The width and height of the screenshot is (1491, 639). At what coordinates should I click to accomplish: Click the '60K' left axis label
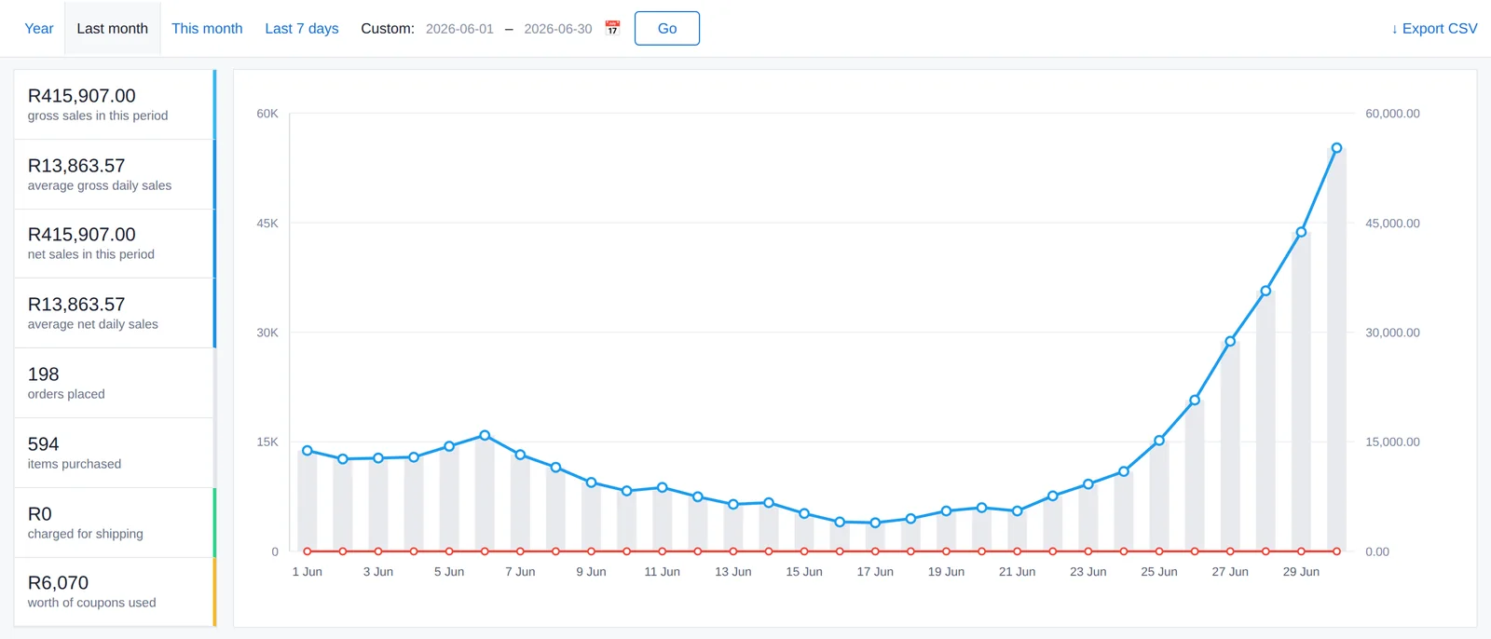tap(267, 114)
